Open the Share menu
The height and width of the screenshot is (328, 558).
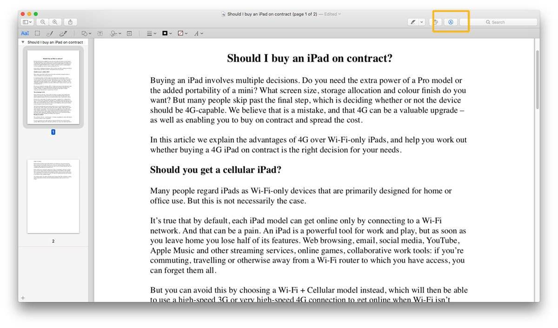70,22
